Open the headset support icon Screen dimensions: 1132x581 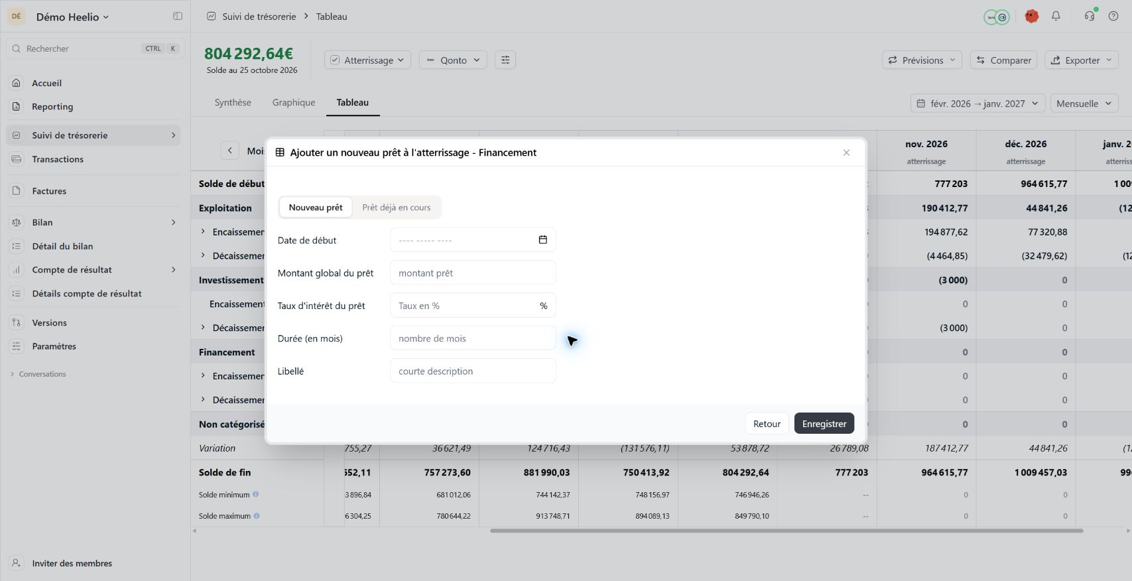pyautogui.click(x=1090, y=17)
